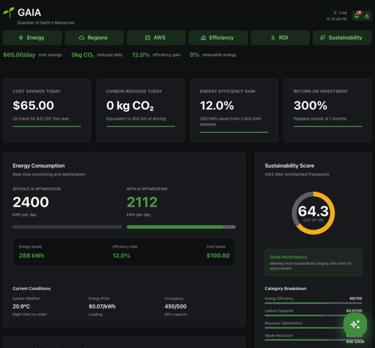
Task: Select the Efficiency tab
Action: (x=218, y=38)
